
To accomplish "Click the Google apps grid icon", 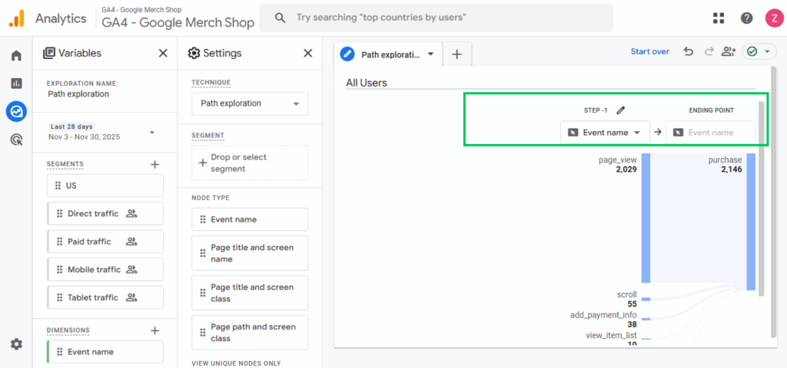I will (719, 18).
